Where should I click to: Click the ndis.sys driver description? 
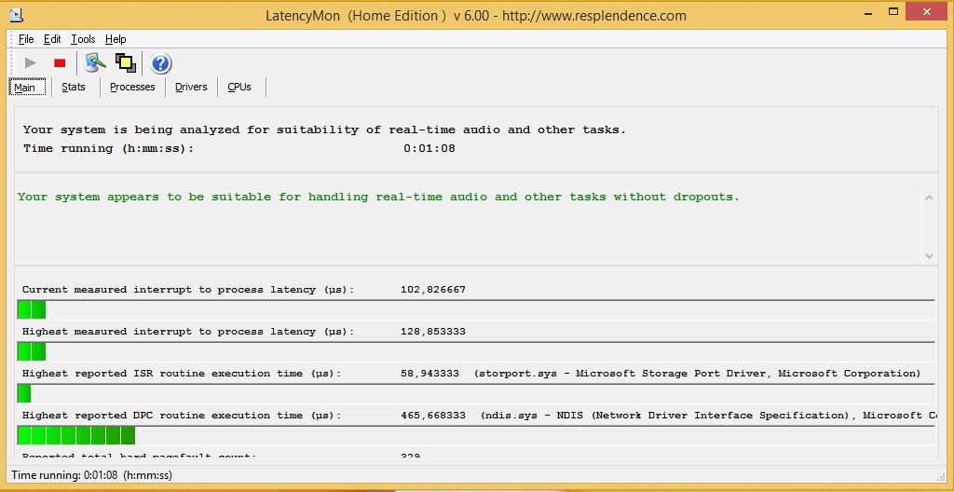pos(708,416)
